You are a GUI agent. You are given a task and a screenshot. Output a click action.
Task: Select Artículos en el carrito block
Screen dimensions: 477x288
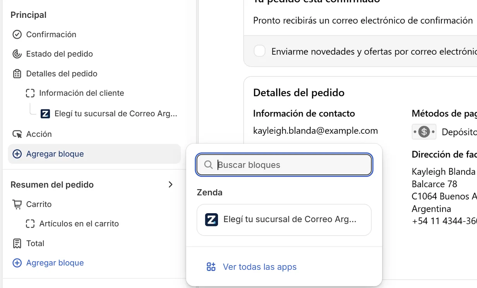[x=79, y=224]
